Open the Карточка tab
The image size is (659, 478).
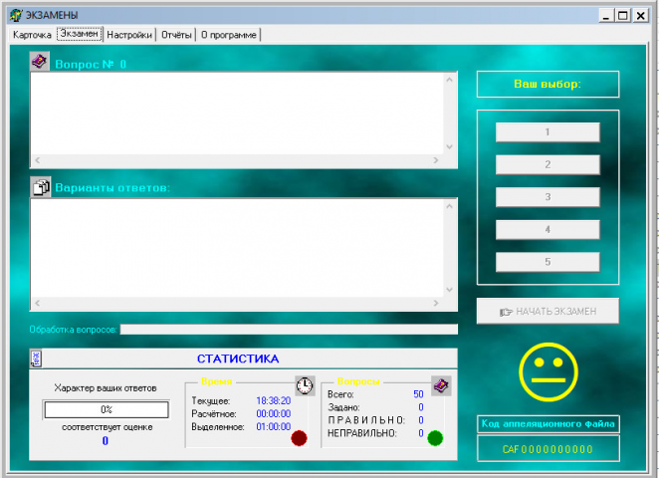point(32,35)
